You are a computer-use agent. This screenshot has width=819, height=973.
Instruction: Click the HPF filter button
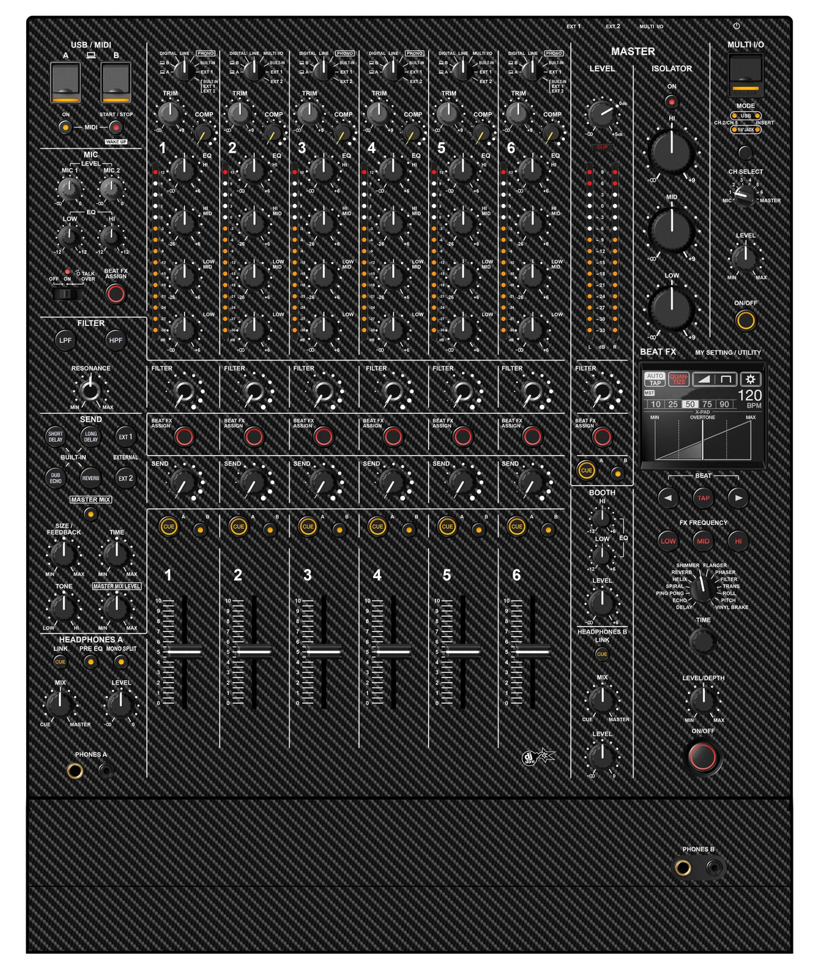(116, 340)
